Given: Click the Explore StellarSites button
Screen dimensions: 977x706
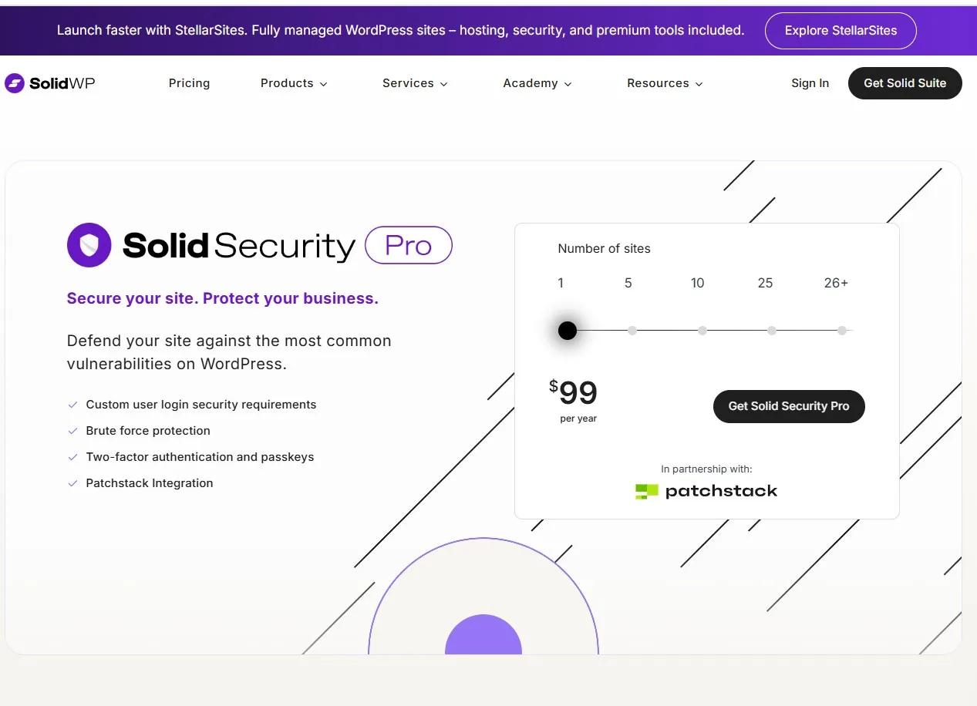Looking at the screenshot, I should point(840,31).
